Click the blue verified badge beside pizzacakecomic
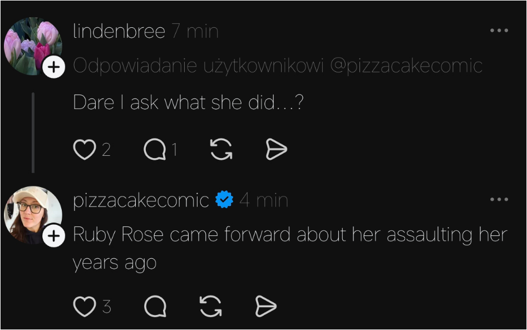This screenshot has height=330, width=527. (224, 199)
